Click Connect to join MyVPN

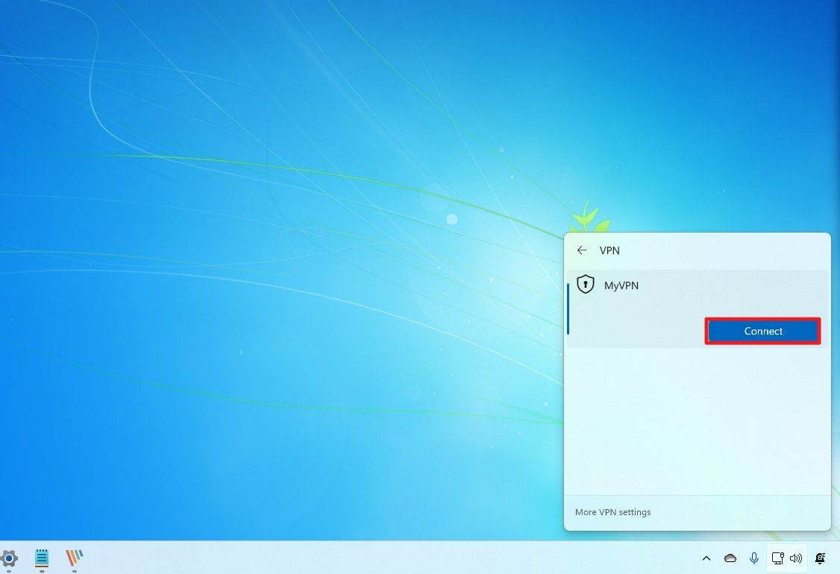click(762, 331)
